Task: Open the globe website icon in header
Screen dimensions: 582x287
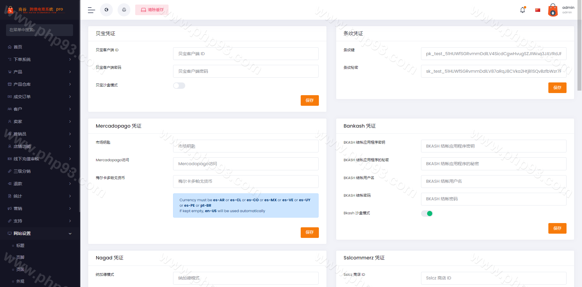Action: (106, 10)
